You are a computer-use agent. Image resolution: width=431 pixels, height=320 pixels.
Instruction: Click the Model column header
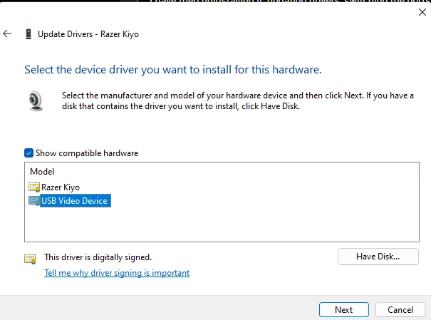[42, 172]
